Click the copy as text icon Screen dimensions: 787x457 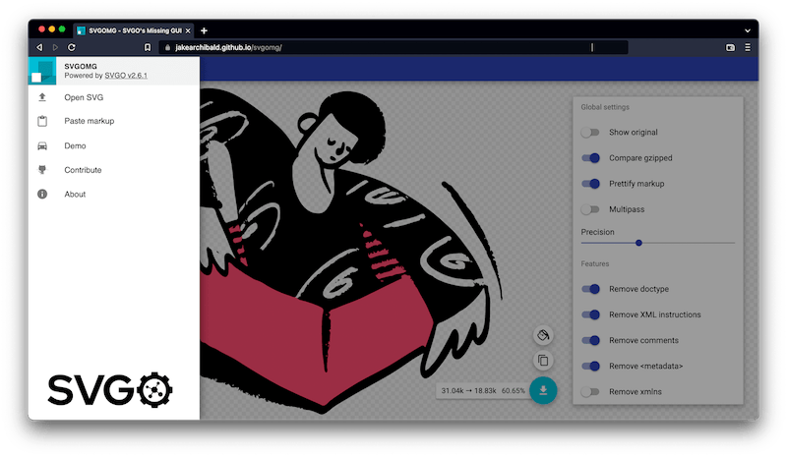pos(543,360)
